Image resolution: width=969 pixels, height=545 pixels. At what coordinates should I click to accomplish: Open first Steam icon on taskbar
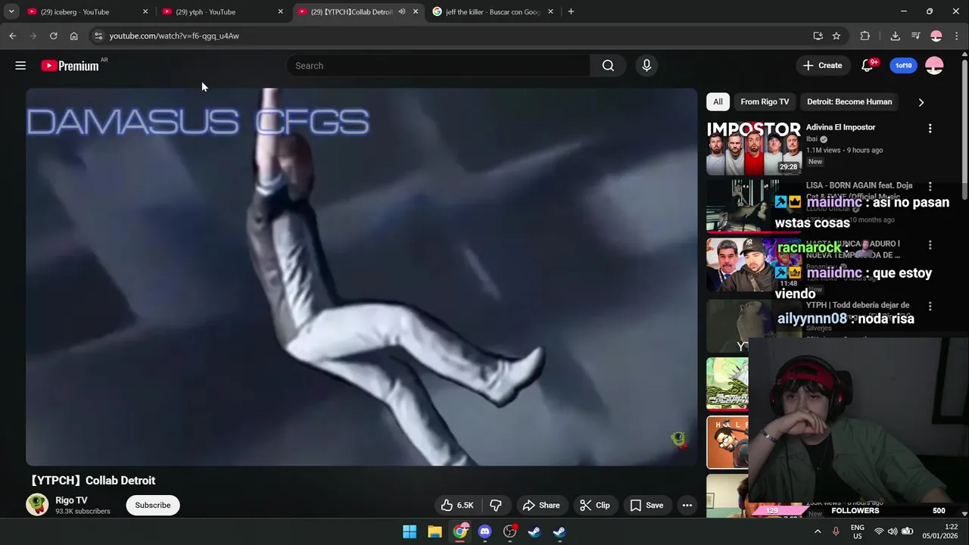(534, 531)
